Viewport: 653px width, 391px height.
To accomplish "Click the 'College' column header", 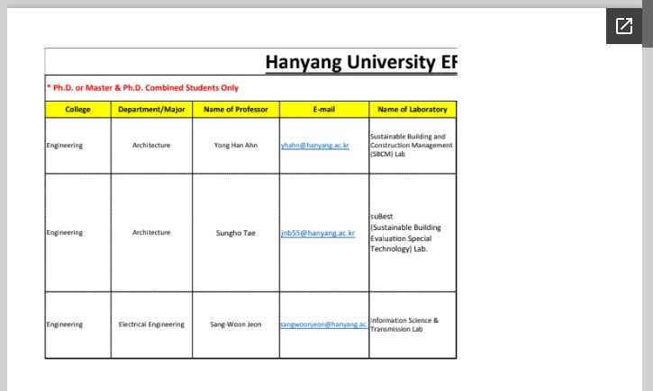I will coord(77,110).
